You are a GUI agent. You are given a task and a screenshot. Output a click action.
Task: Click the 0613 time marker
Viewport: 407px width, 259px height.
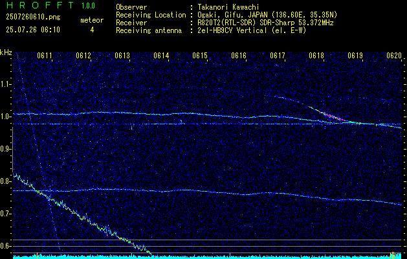pos(122,56)
